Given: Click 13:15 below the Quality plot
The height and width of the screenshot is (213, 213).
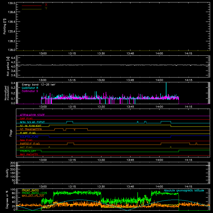Looking at the screenshot, I should (72, 187).
